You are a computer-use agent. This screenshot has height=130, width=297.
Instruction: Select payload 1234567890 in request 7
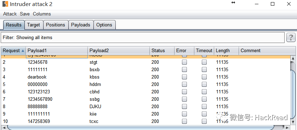(57, 99)
